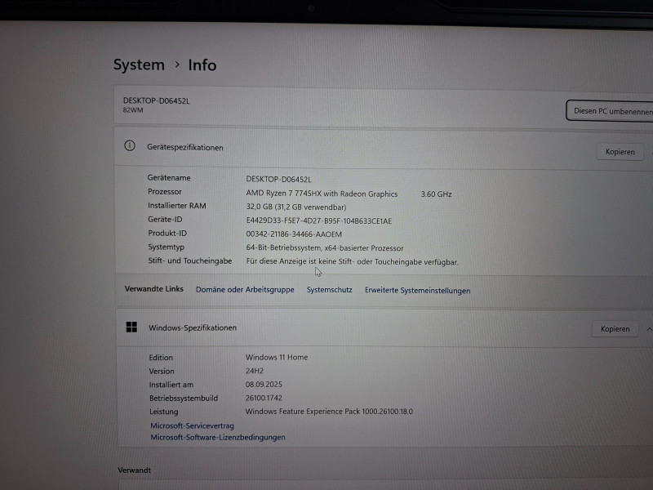Image resolution: width=653 pixels, height=490 pixels.
Task: Open the Microsoft-Software-Lizenzbedingungen link
Action: click(217, 437)
